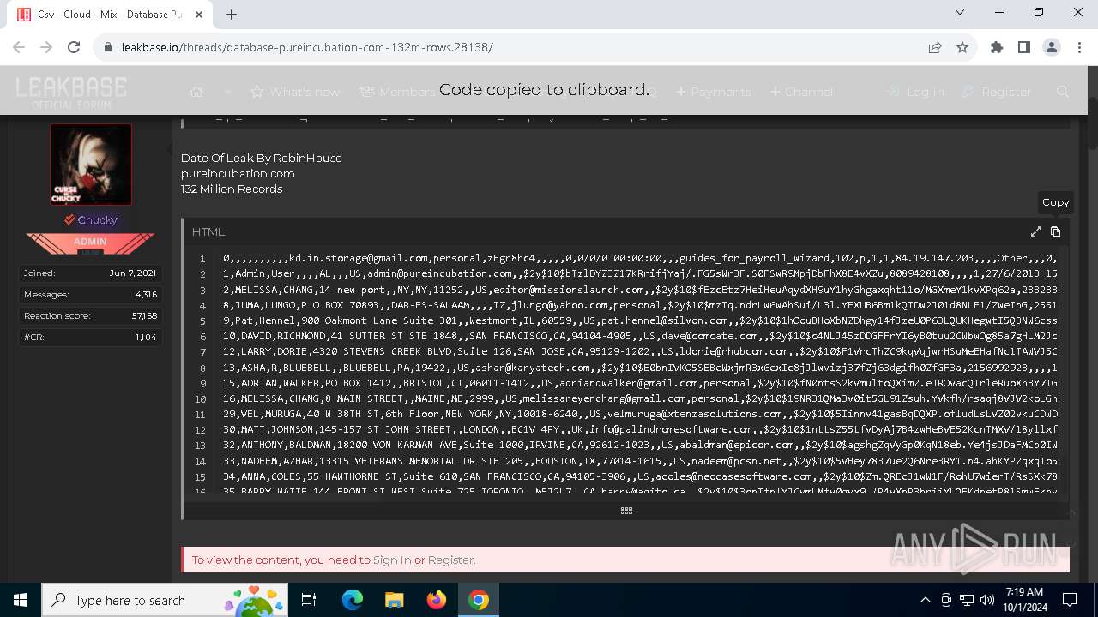Click the Register link in notice
The height and width of the screenshot is (617, 1098).
(451, 560)
